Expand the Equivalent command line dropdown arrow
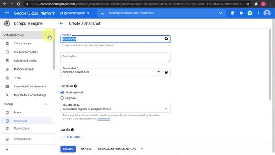 [142, 149]
